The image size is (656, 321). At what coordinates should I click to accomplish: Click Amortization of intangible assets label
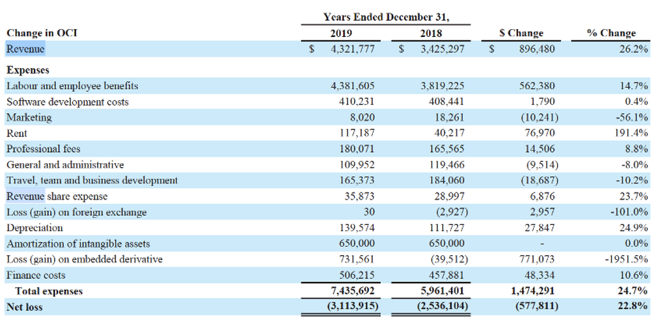tap(78, 244)
